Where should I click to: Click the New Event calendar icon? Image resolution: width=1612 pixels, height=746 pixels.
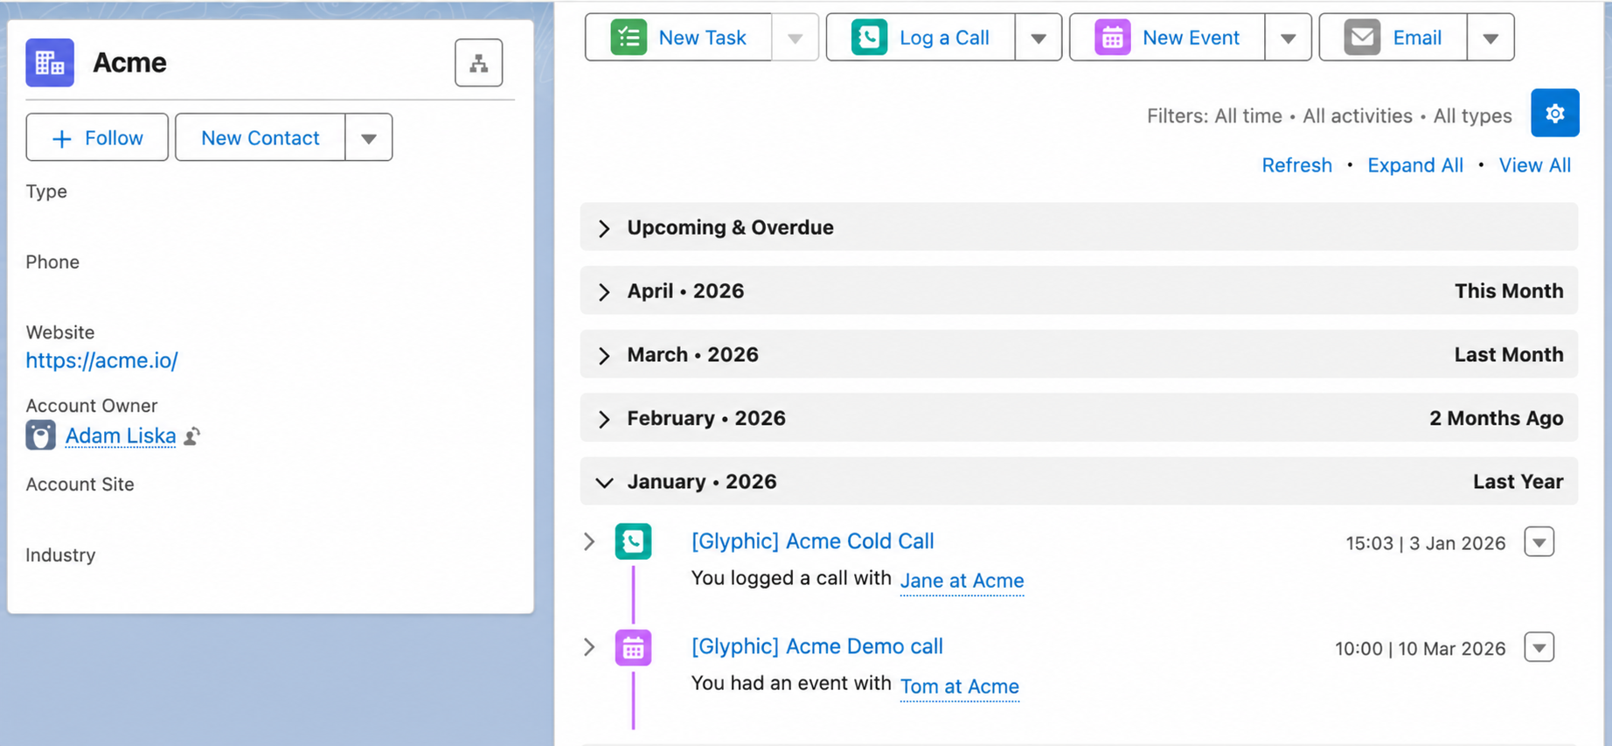pos(1112,38)
